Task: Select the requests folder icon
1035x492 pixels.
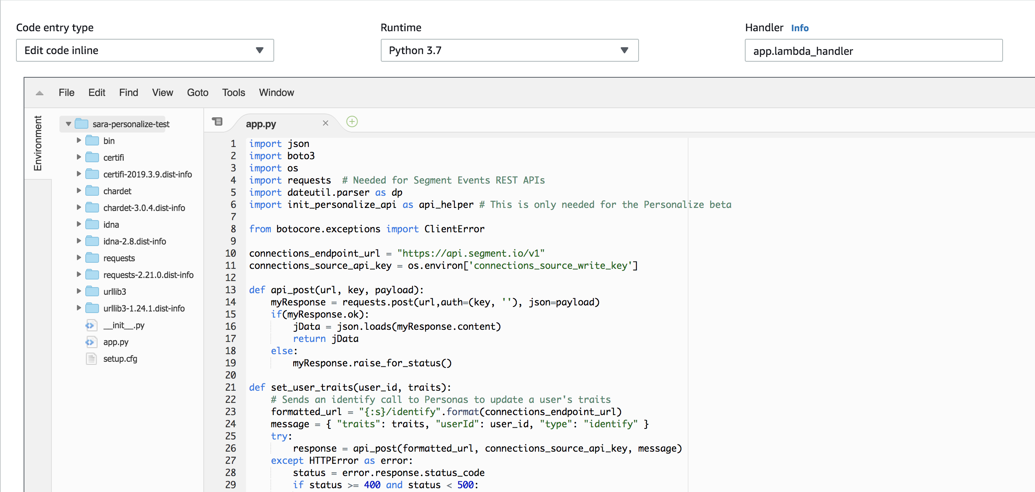Action: pyautogui.click(x=92, y=257)
